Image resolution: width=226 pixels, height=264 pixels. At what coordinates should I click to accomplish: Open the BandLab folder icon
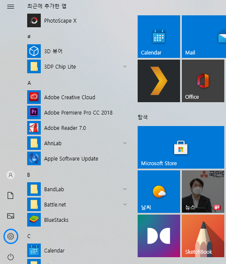tap(34, 189)
